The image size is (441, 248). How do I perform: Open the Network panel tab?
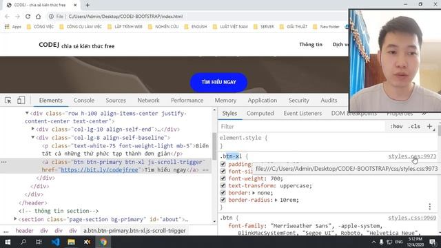click(x=148, y=101)
